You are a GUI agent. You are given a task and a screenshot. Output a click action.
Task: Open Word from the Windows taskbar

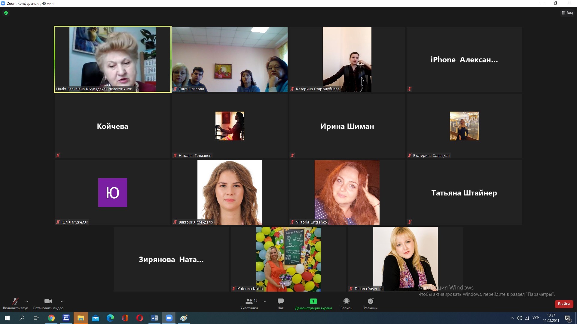coord(154,318)
